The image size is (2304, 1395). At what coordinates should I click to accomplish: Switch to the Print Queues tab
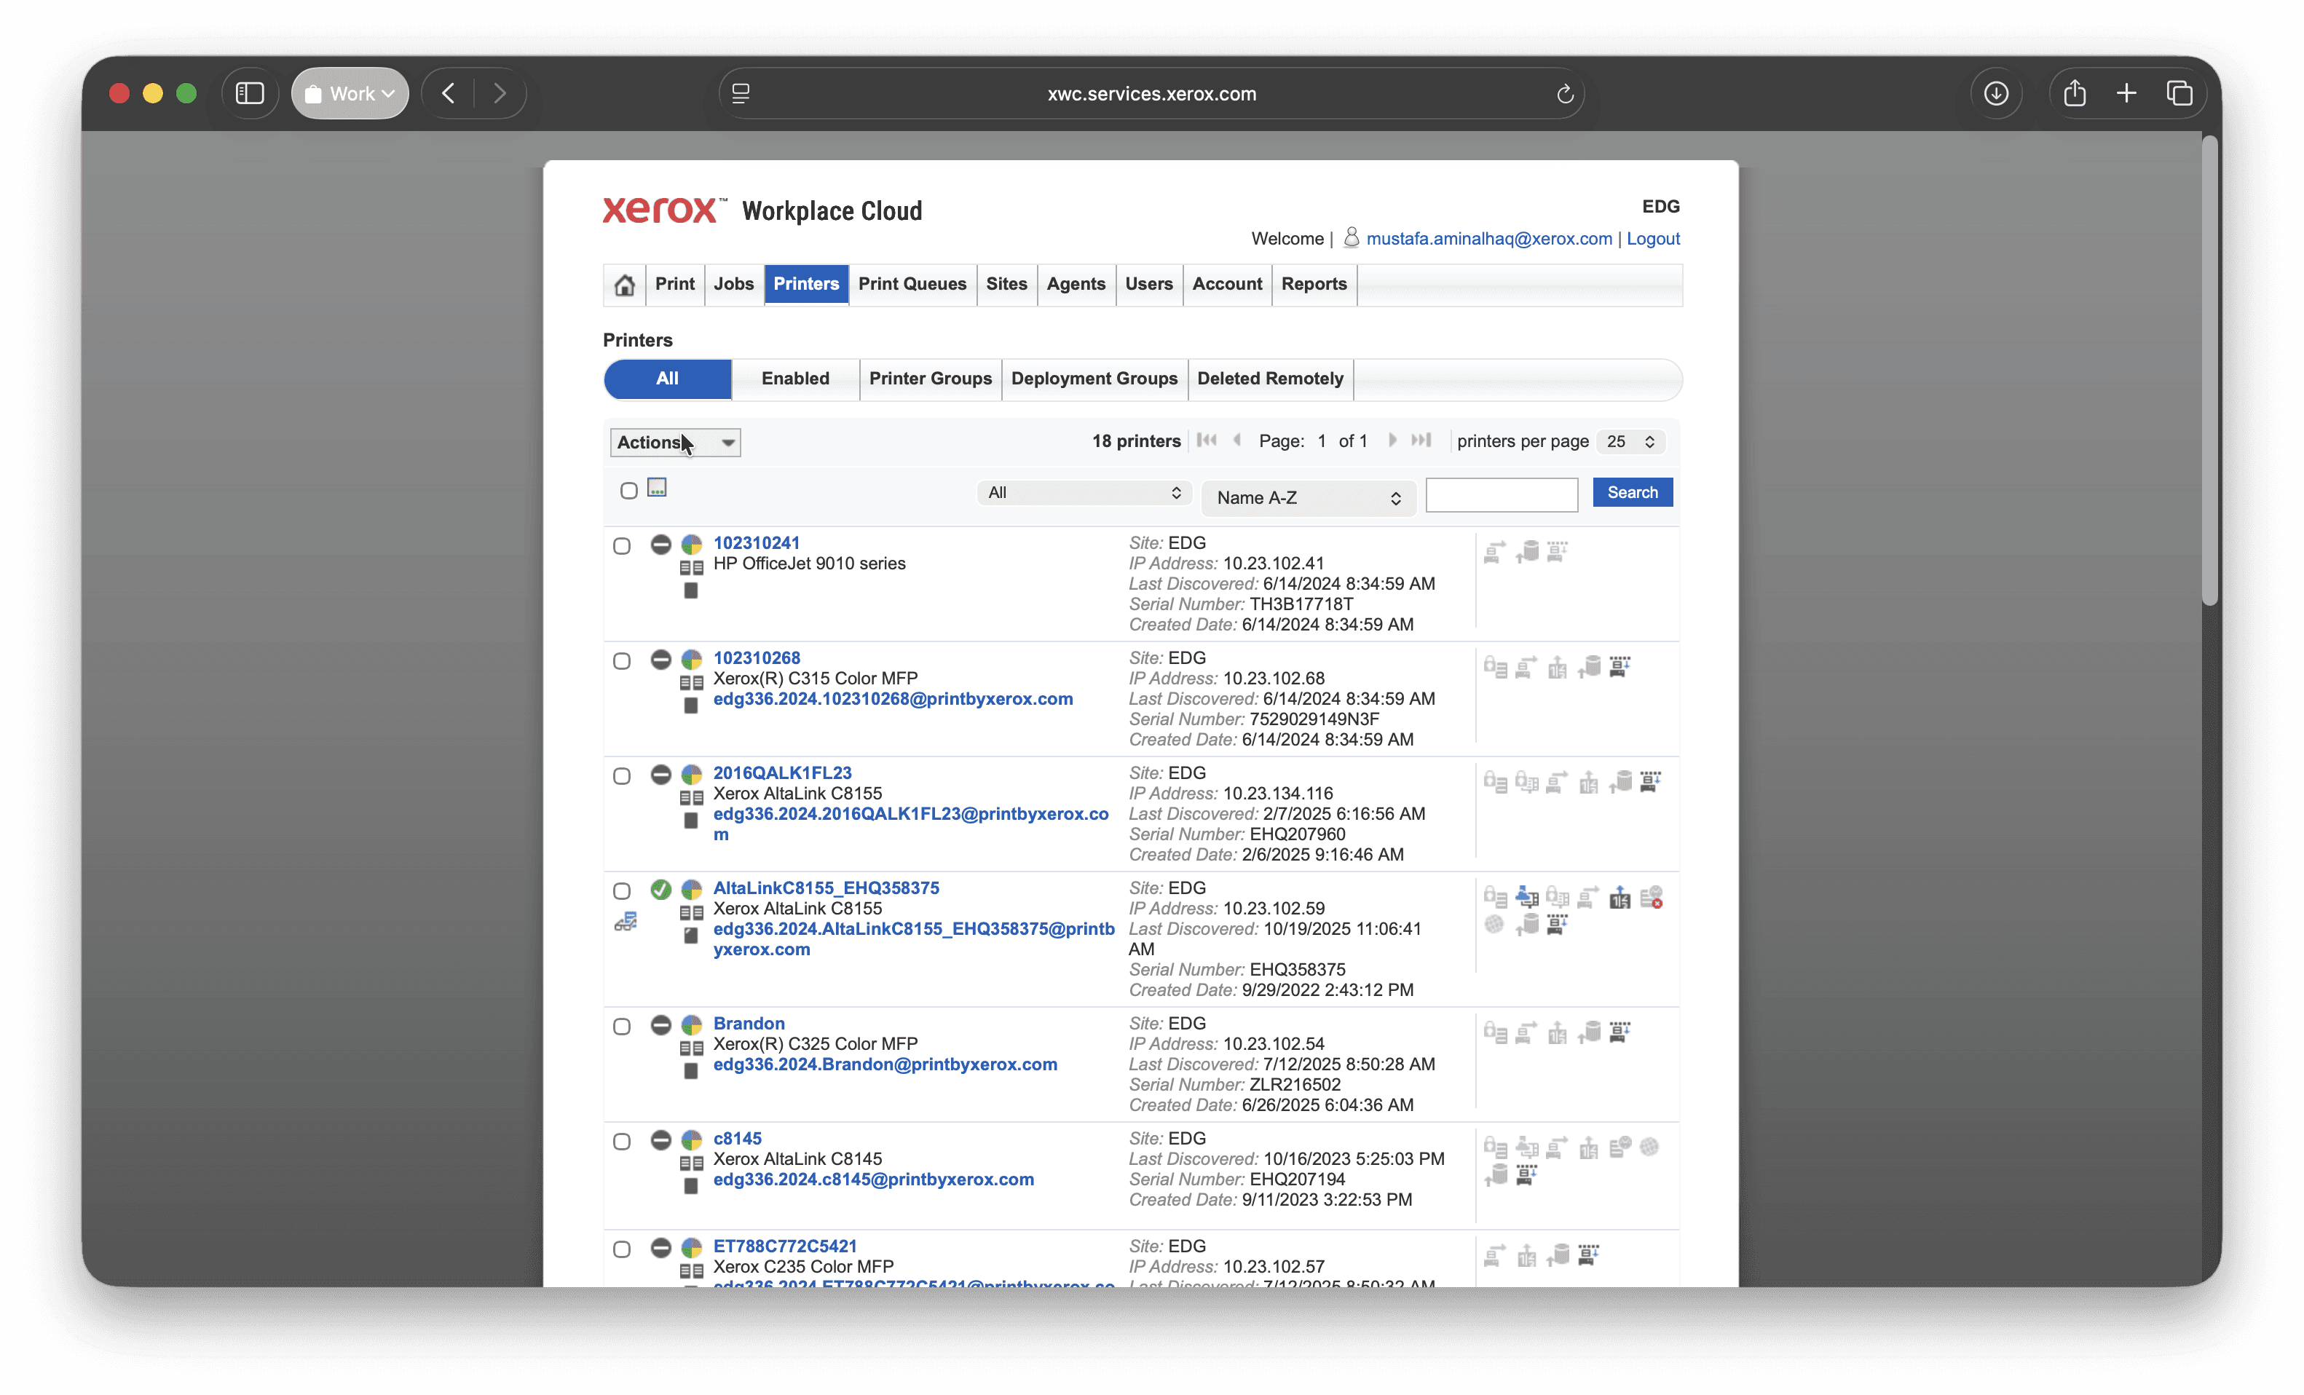912,284
